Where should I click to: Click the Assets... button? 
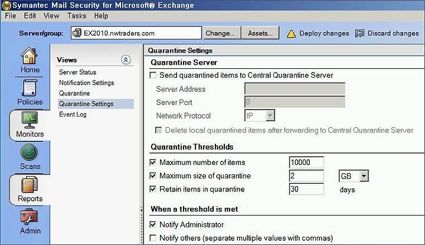[x=260, y=33]
